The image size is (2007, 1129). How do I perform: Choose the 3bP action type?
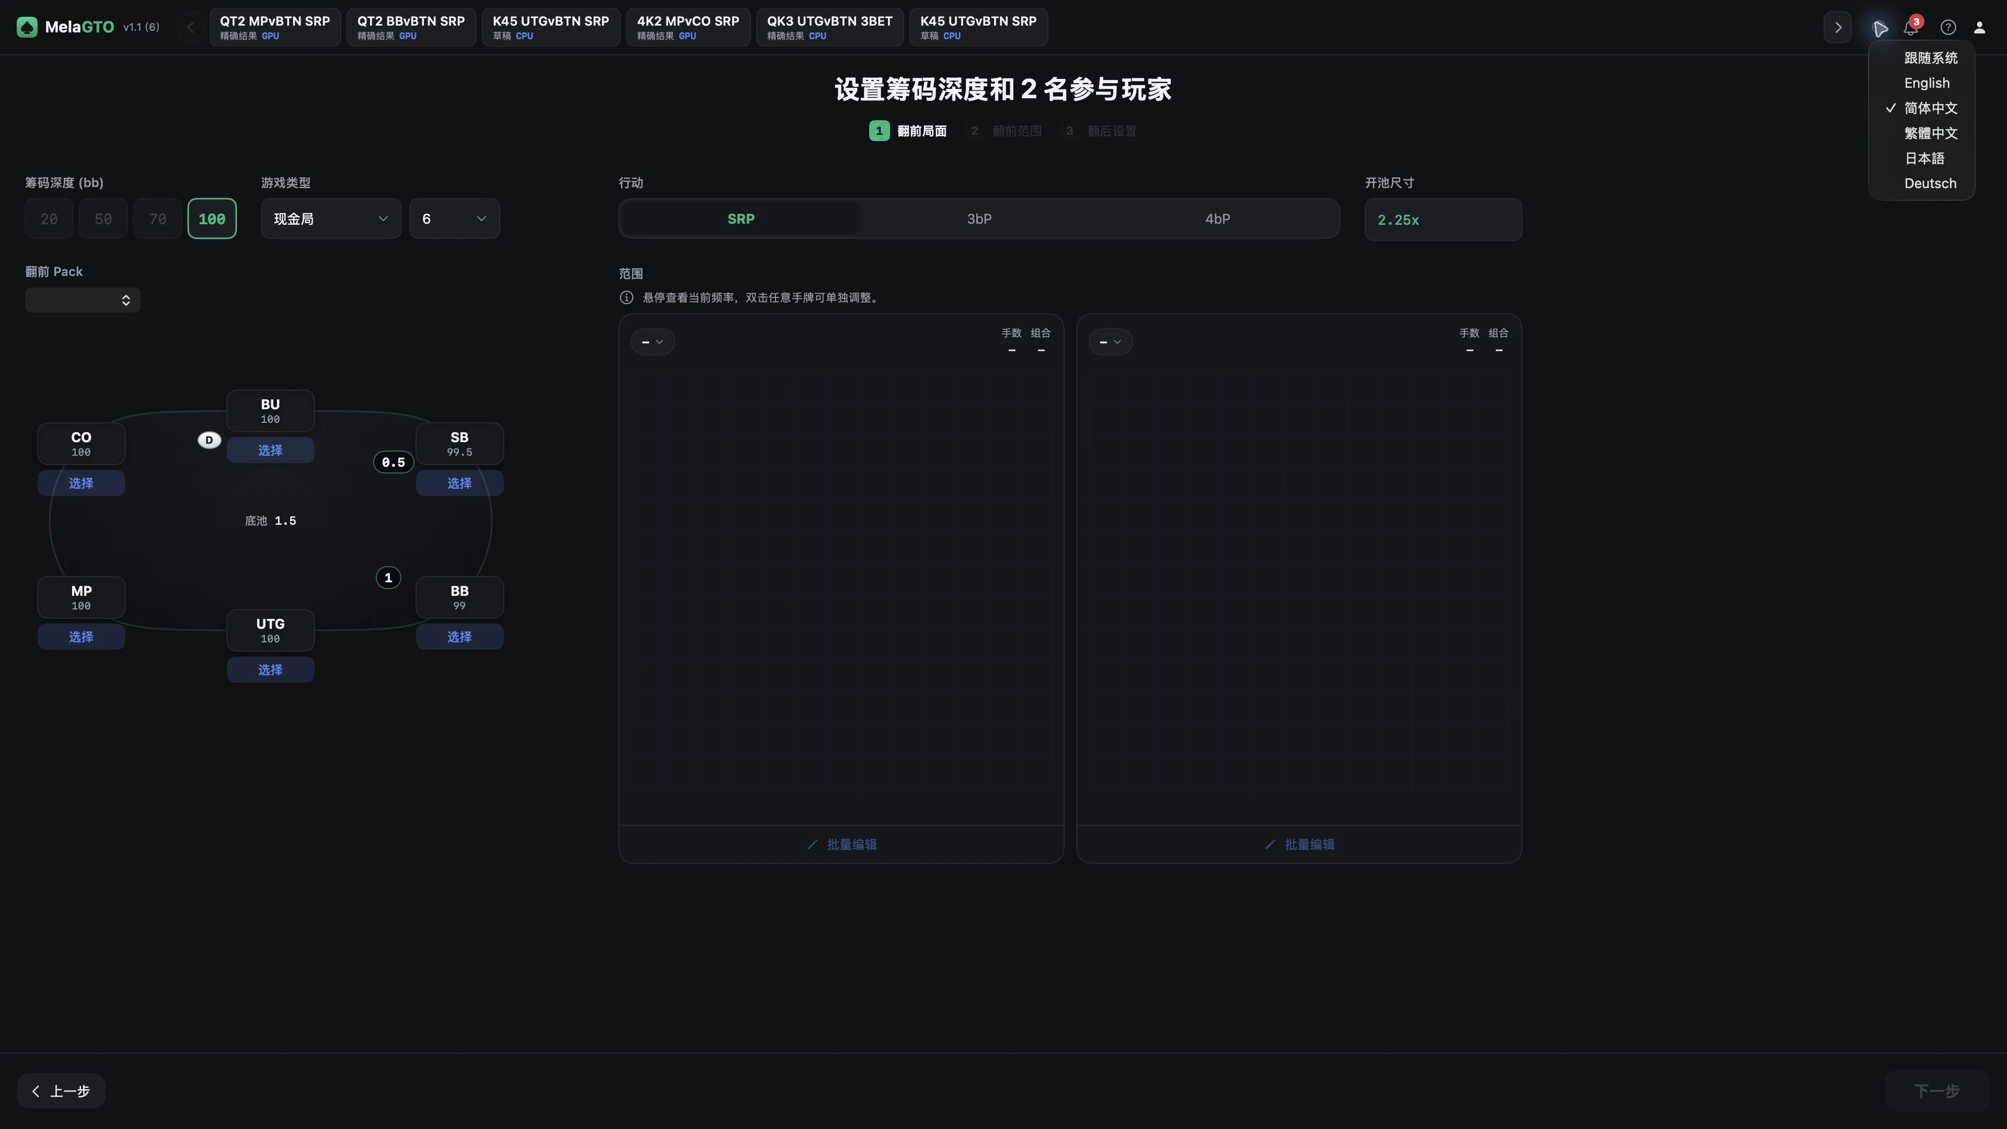[979, 219]
